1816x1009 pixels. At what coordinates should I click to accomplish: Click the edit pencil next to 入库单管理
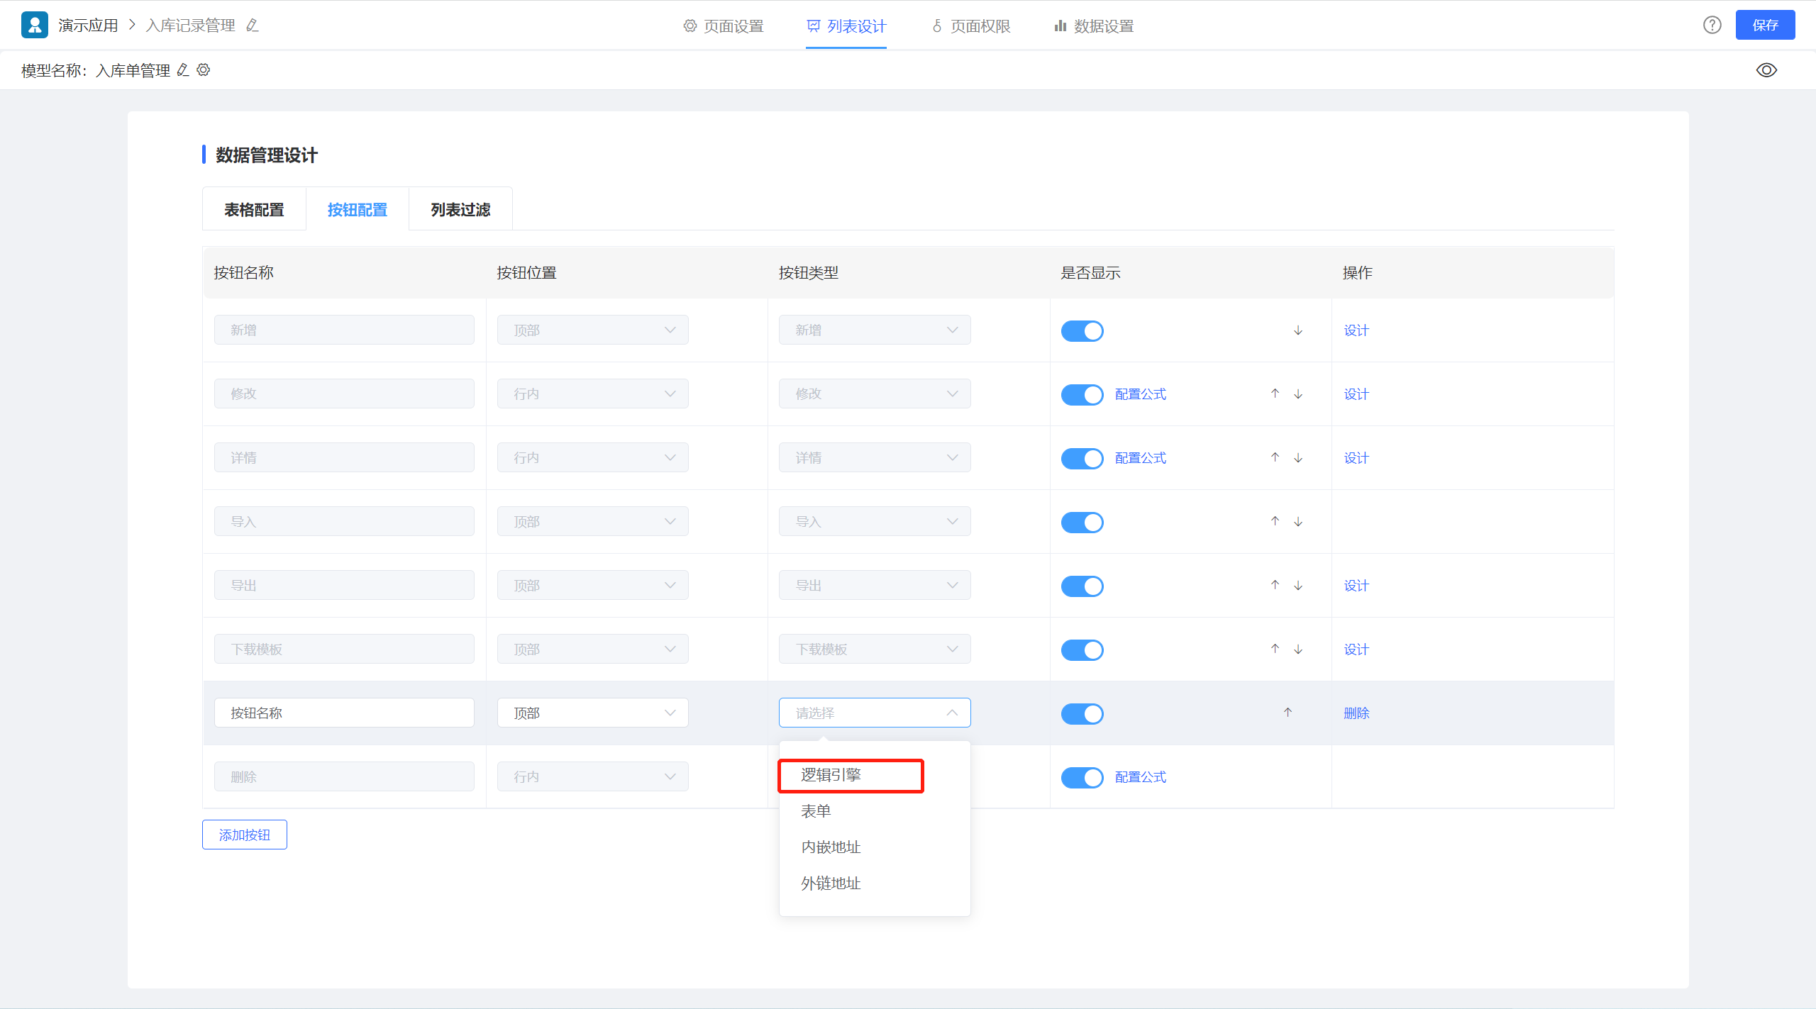183,69
